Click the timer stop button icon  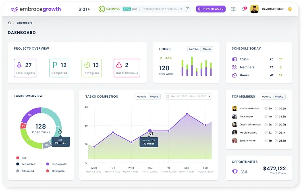coord(102,9)
